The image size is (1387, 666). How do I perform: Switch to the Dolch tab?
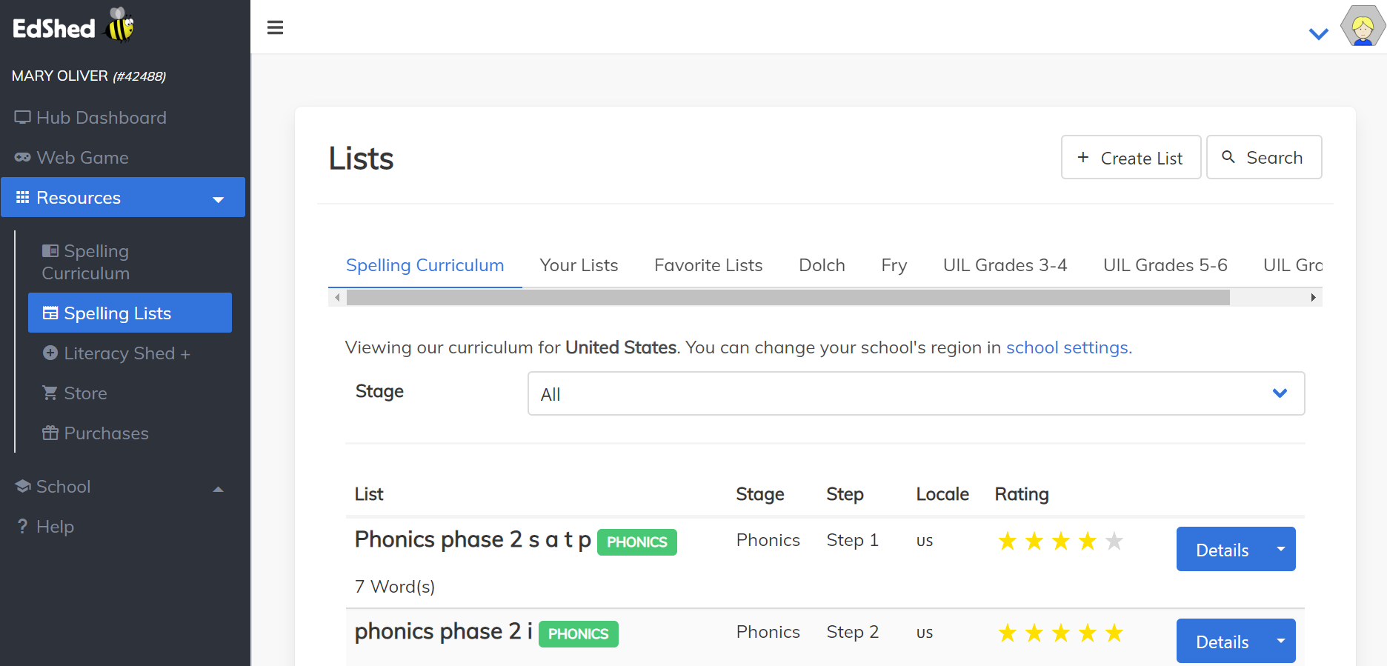pyautogui.click(x=822, y=265)
